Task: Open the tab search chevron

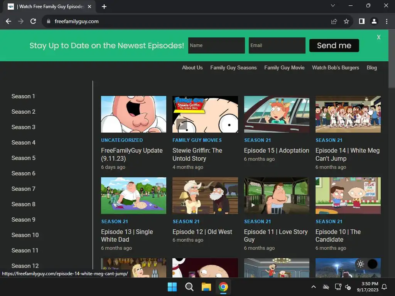Action: [x=333, y=5]
